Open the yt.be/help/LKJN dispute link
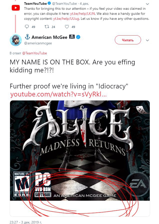159x224 pixels. 83,14
